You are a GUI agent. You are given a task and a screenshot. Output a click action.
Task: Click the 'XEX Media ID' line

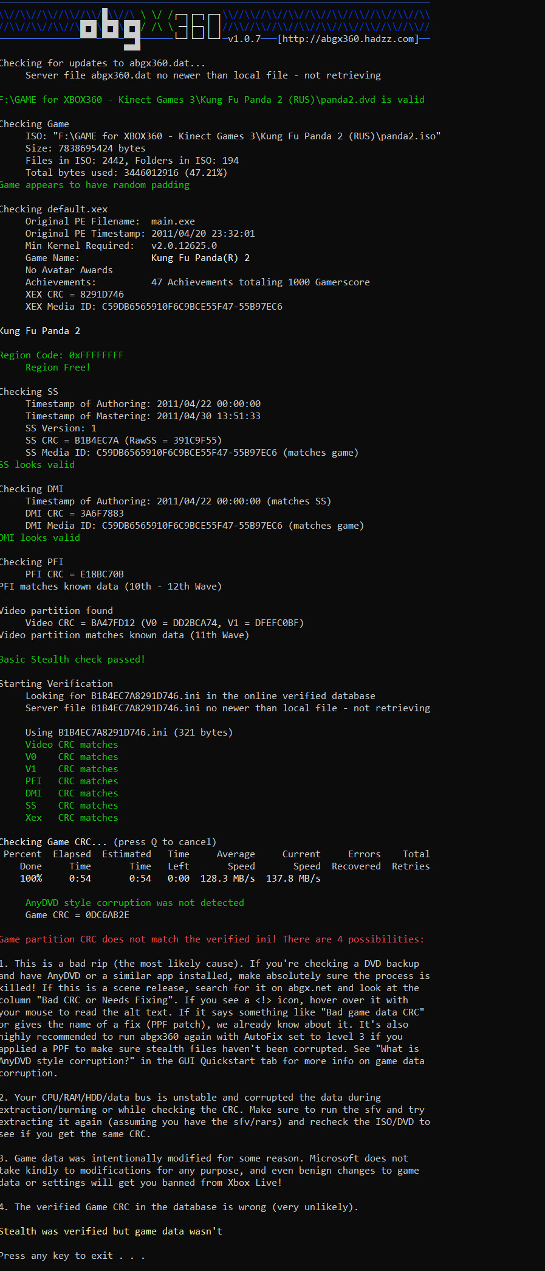tap(154, 307)
